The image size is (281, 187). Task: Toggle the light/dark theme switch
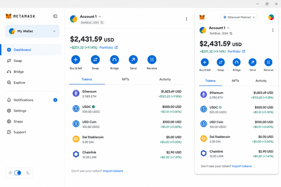[x=18, y=173]
